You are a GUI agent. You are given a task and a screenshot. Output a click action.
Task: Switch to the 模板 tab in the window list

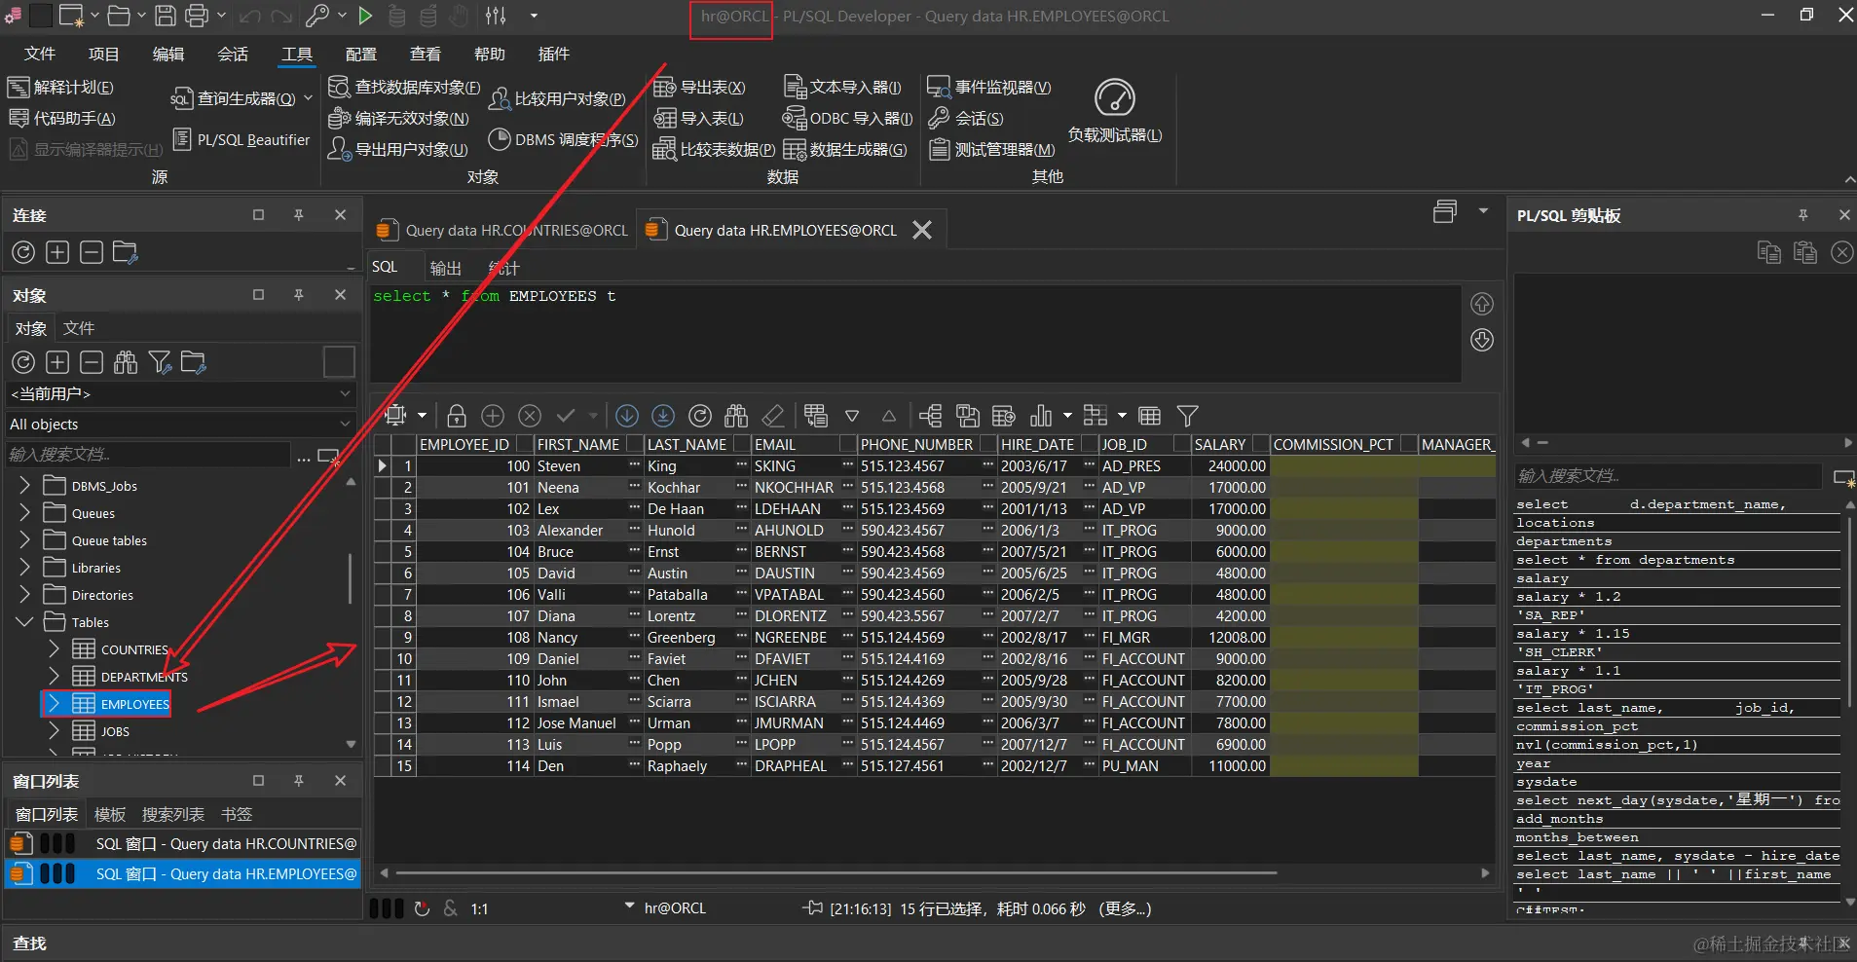tap(110, 815)
